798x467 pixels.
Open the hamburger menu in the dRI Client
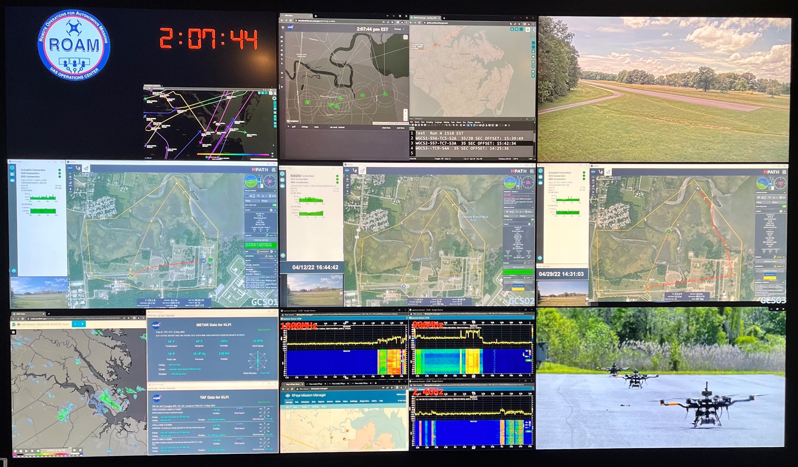coord(283,28)
